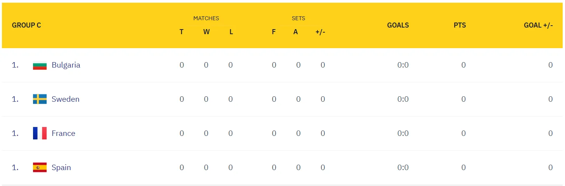Click the SETS column group header
Viewport: 565px width, 186px height.
pos(298,18)
